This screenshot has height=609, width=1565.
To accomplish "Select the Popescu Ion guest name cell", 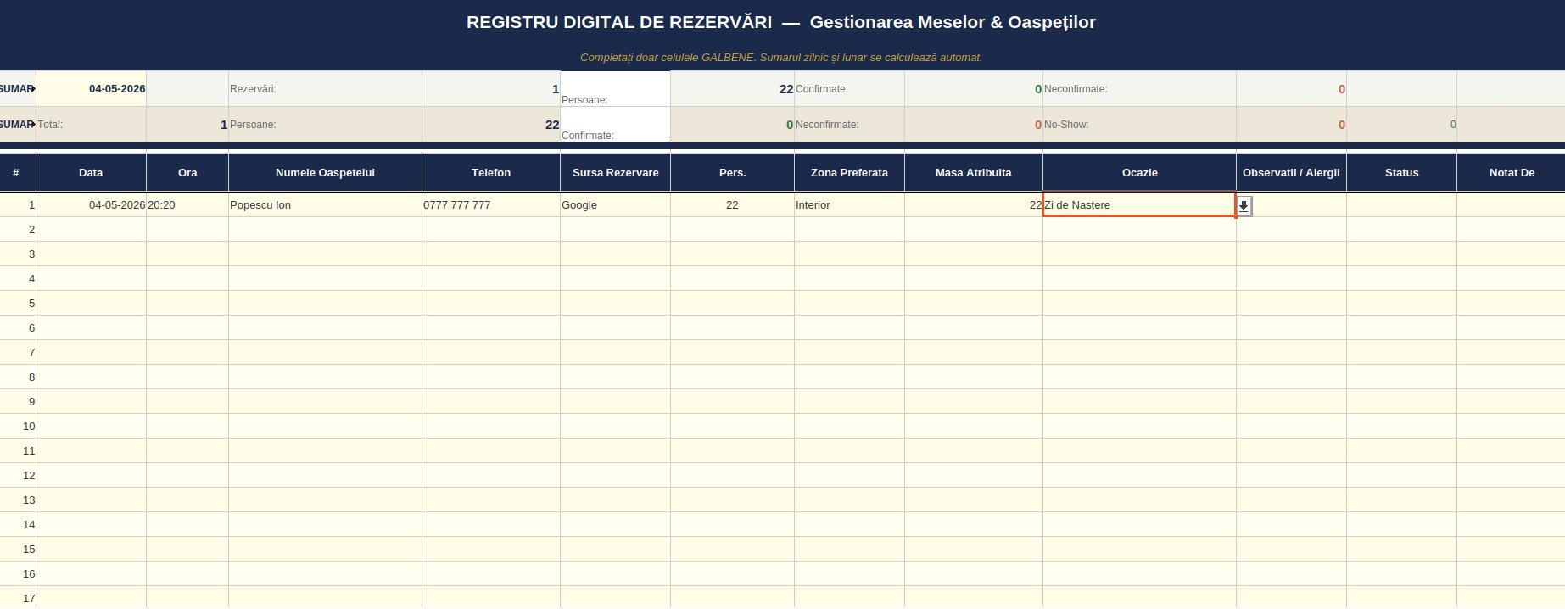I will click(x=325, y=204).
